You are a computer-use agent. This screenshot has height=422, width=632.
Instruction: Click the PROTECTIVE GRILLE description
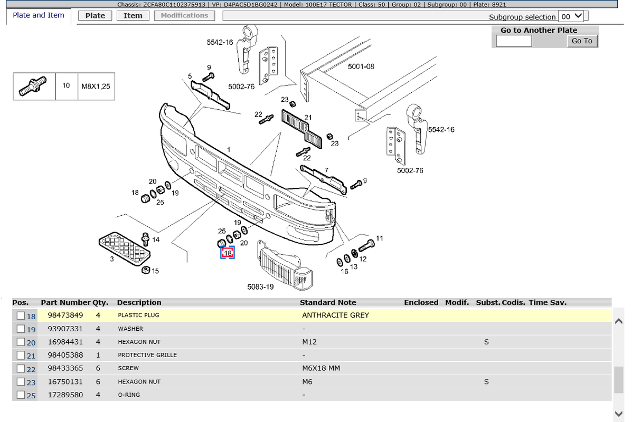[x=147, y=355]
